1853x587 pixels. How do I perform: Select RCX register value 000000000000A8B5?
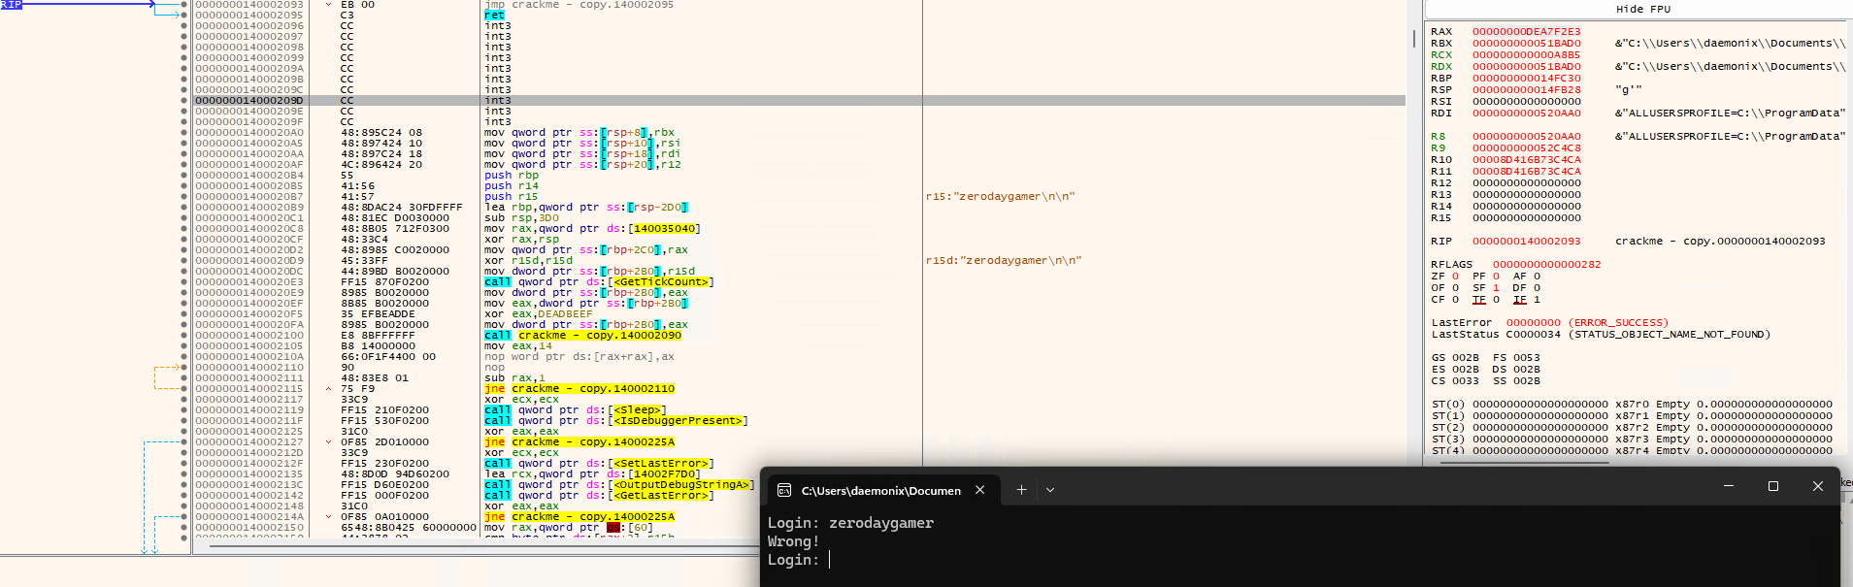click(1526, 55)
